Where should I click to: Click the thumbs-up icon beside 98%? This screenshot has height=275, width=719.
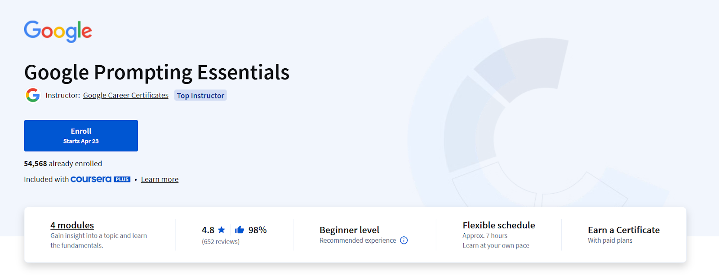pos(240,230)
